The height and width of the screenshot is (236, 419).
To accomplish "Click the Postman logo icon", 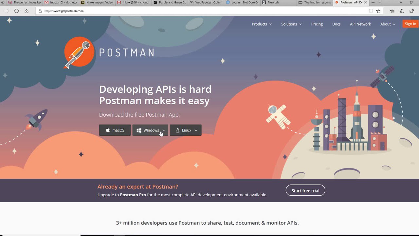I will point(79,52).
